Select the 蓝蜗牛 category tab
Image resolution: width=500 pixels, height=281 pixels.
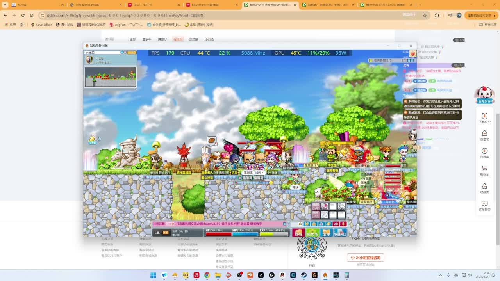147,39
